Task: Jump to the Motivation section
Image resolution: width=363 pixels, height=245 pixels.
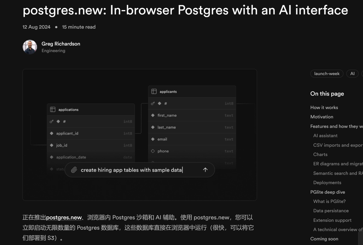Action: pos(322,117)
